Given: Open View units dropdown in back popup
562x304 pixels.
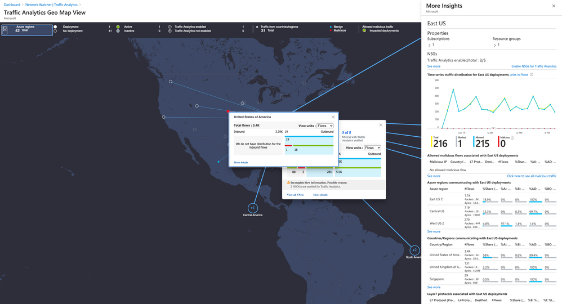Looking at the screenshot, I should [x=372, y=147].
